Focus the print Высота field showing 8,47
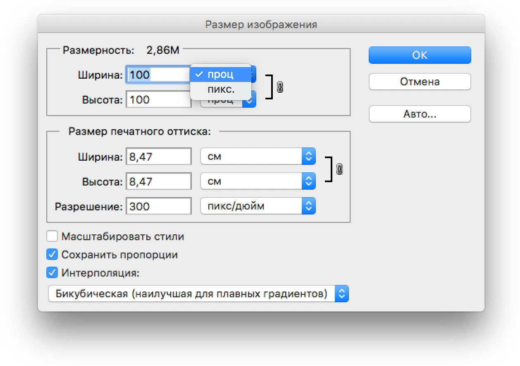Image resolution: width=520 pixels, height=366 pixels. 158,181
